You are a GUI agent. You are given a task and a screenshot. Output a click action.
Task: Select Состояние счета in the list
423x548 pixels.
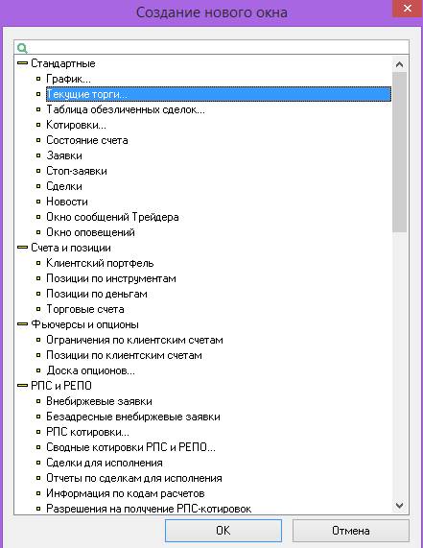(x=87, y=140)
